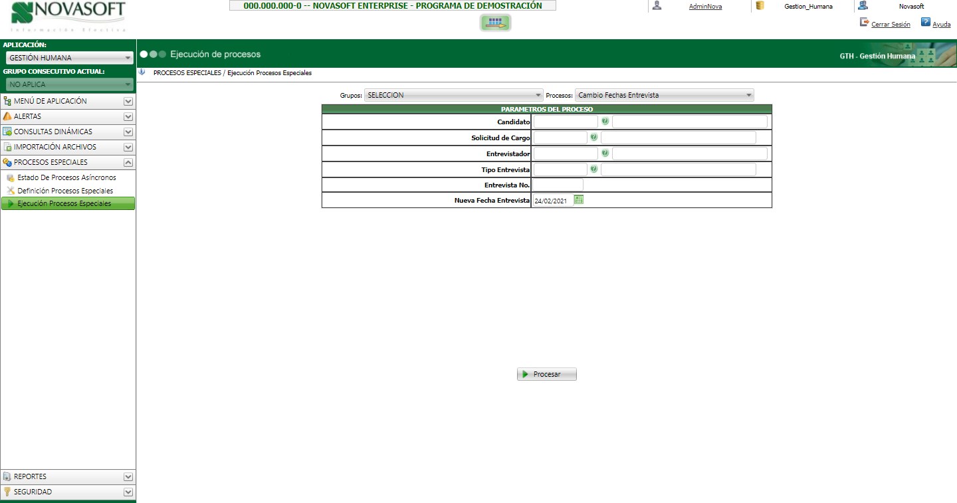The width and height of the screenshot is (957, 503).
Task: Select Ejecución Procesos Especiales menu item
Action: (68, 203)
